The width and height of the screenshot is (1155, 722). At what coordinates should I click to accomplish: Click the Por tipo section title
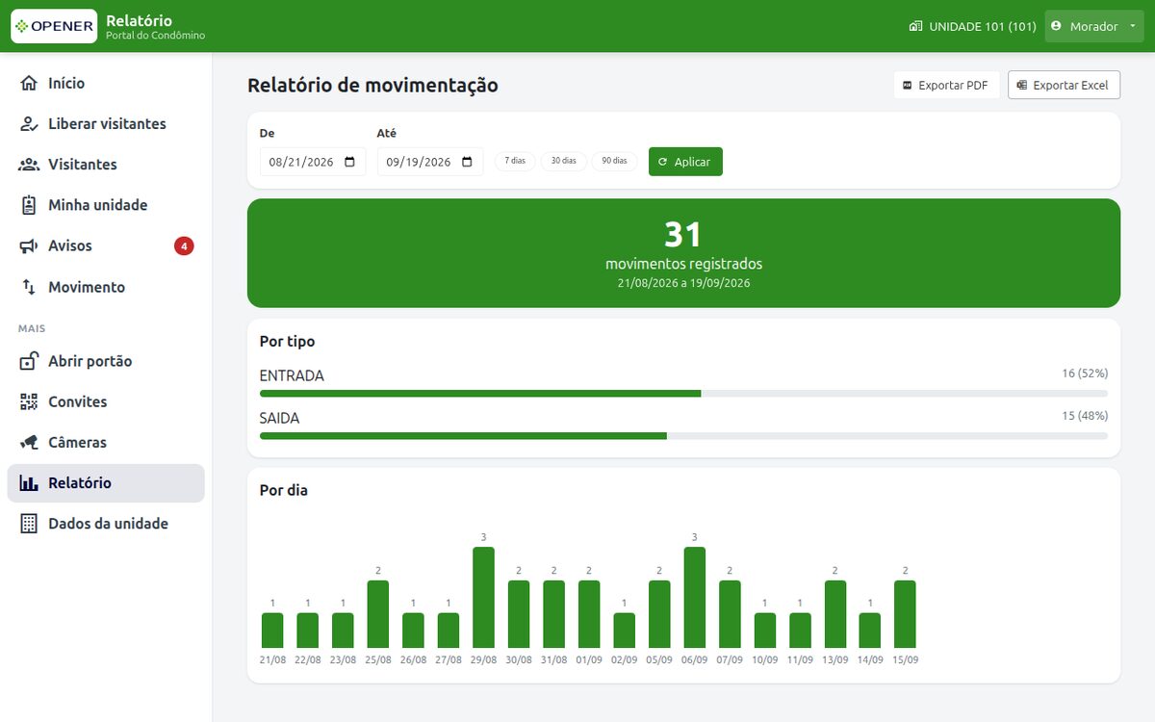[x=287, y=341]
